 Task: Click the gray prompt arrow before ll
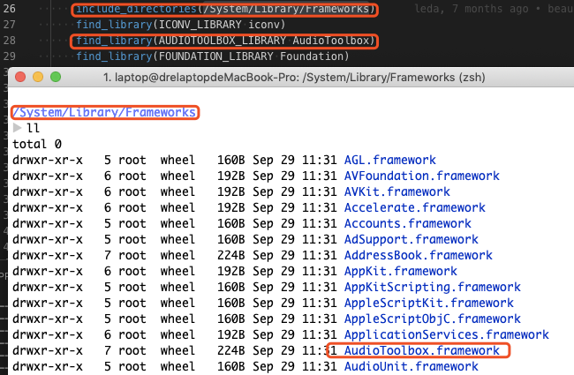pyautogui.click(x=18, y=128)
